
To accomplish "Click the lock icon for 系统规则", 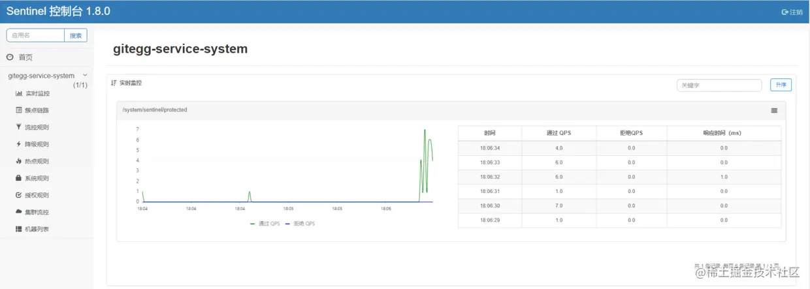I will tap(18, 178).
